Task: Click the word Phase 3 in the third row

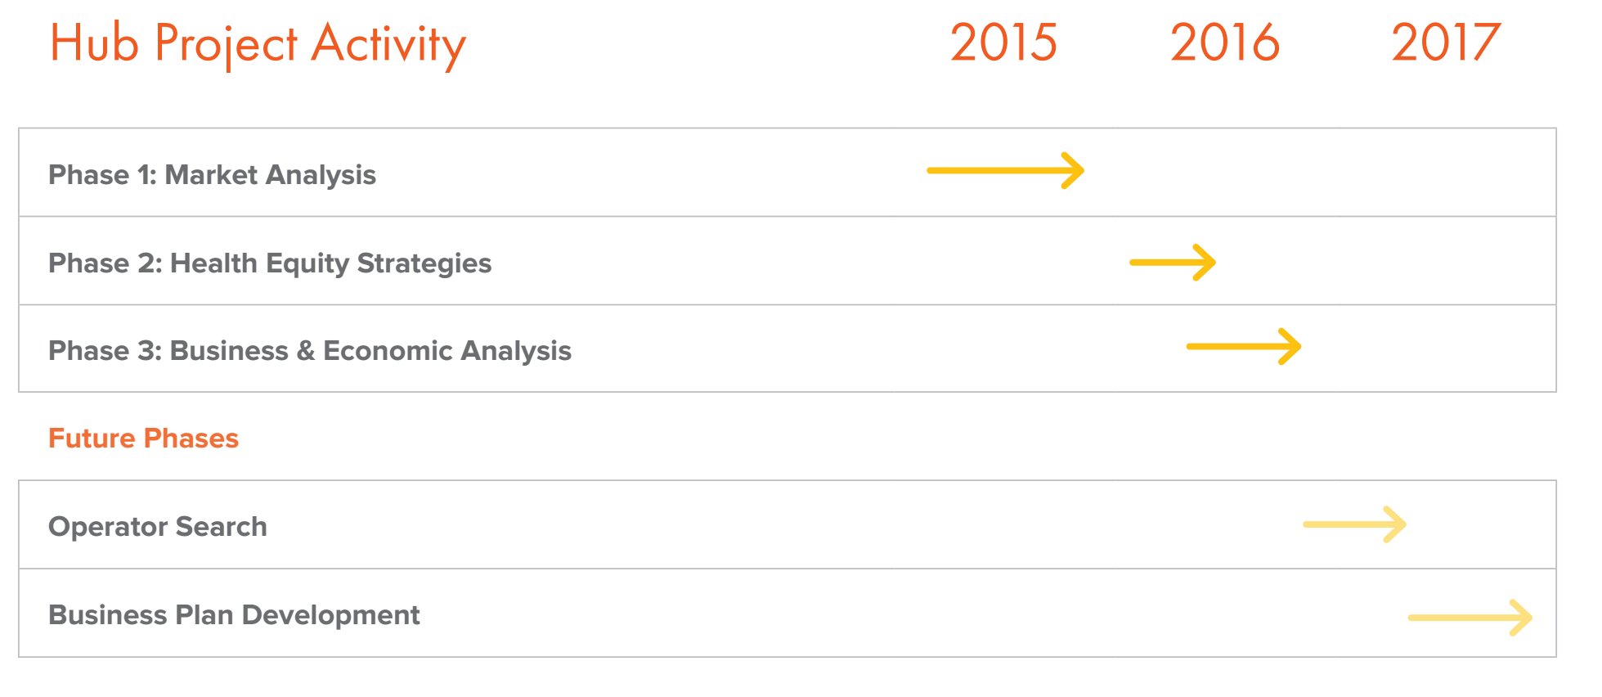Action: tap(104, 351)
